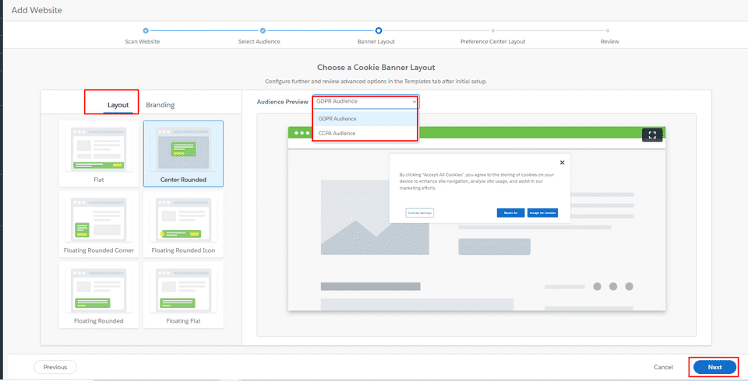Viewport: 748px width, 381px height.
Task: Open the Audience Preview dropdown
Action: point(365,102)
